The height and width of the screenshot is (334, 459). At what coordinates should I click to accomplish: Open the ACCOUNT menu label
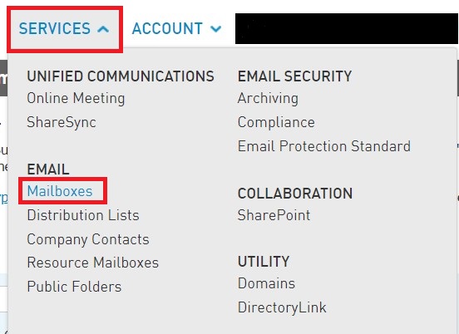(x=167, y=28)
